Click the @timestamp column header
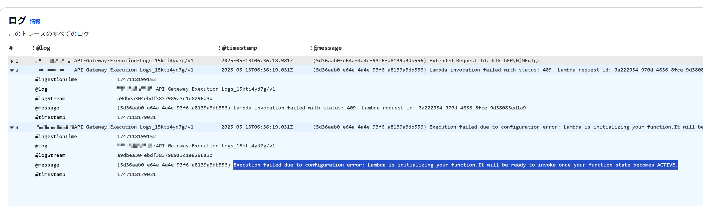The image size is (703, 206). (x=239, y=48)
